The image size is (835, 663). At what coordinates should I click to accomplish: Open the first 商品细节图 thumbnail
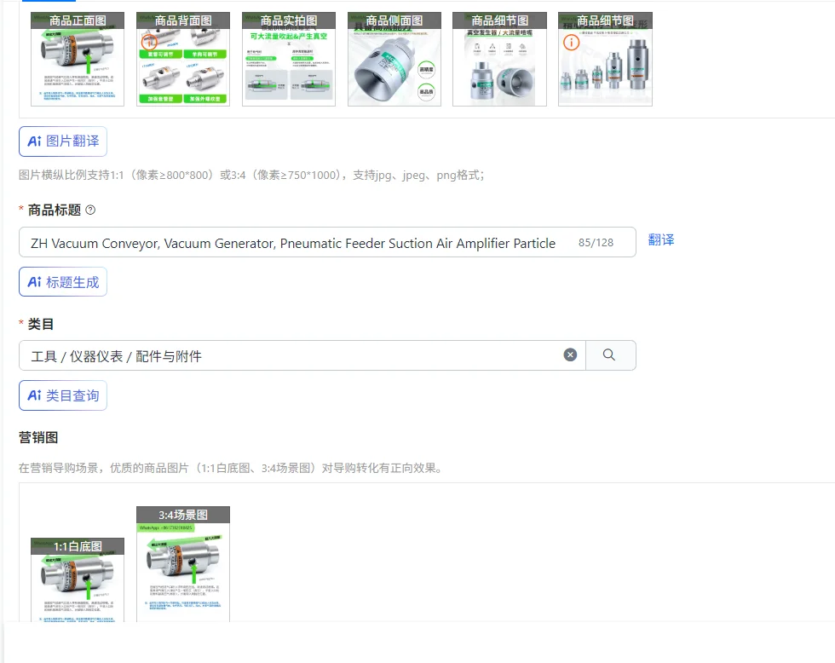click(499, 58)
